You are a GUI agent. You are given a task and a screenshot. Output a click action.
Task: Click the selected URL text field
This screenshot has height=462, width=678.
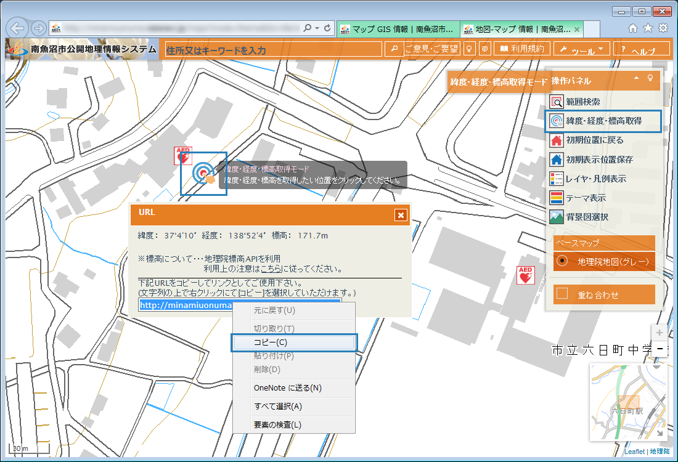pyautogui.click(x=240, y=305)
